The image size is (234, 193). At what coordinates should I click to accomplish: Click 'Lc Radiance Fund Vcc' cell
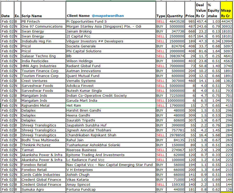click(111, 160)
